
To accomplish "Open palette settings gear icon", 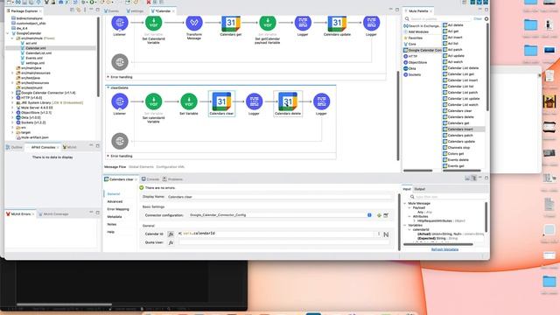I will click(486, 18).
